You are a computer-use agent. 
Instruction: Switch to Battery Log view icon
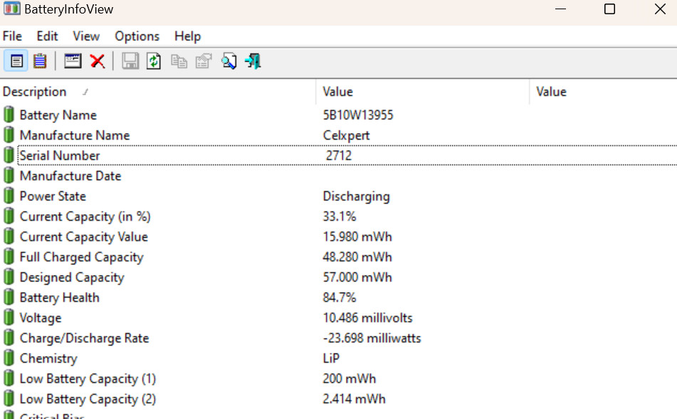(x=40, y=61)
